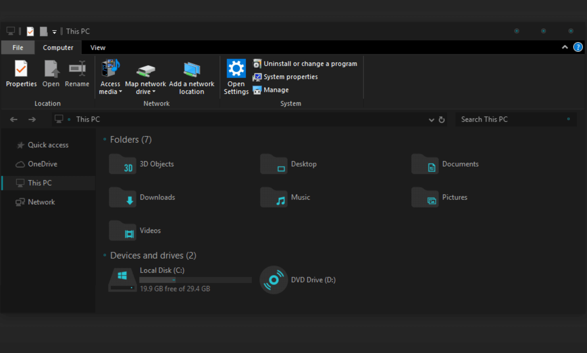The height and width of the screenshot is (353, 587).
Task: Open the Quick Access Toolbar customize dropdown
Action: [54, 32]
